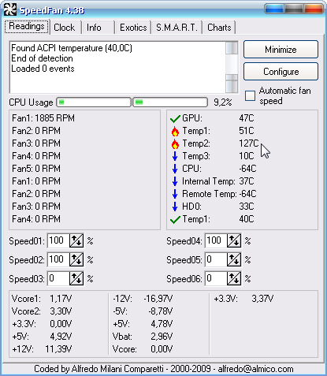Click the Speed06 spinner arrows

234,278
